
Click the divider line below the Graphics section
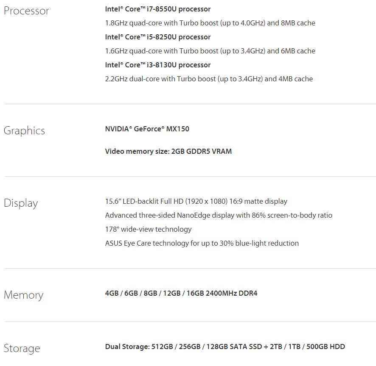190,176
